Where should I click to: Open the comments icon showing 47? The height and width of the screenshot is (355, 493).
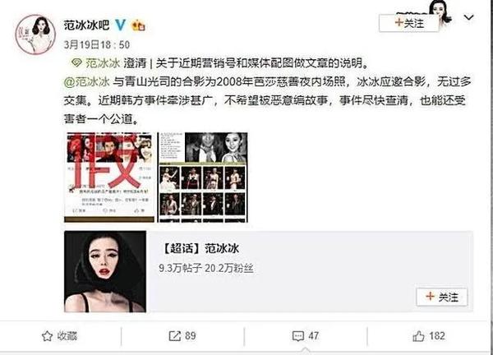[306, 336]
